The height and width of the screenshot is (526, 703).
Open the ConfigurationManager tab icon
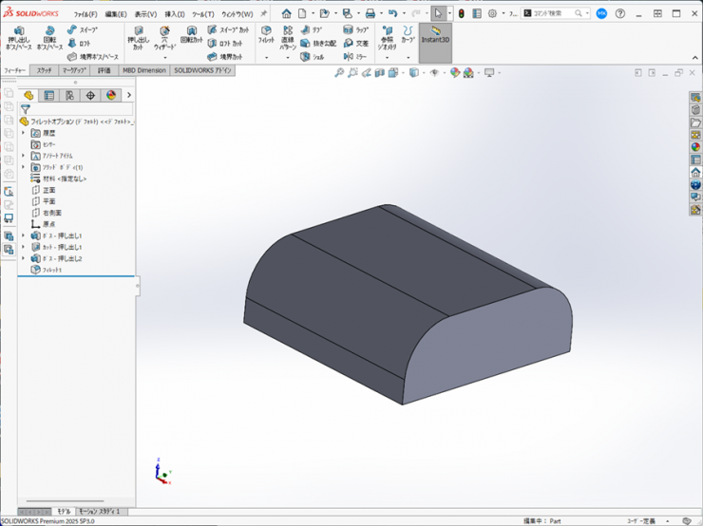[69, 95]
